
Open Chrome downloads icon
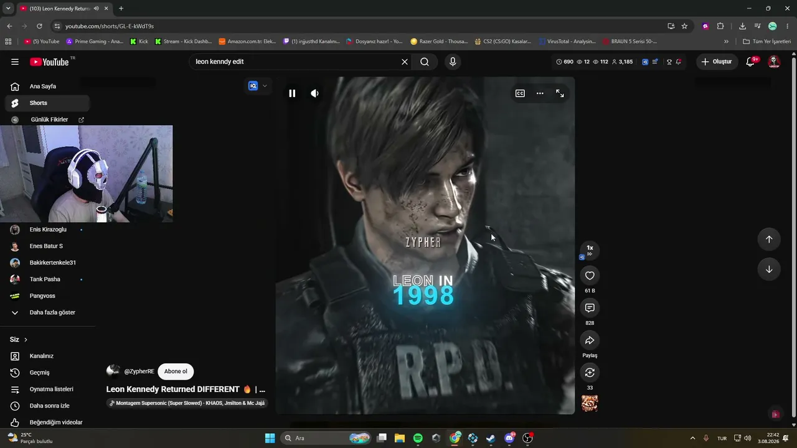pos(742,26)
